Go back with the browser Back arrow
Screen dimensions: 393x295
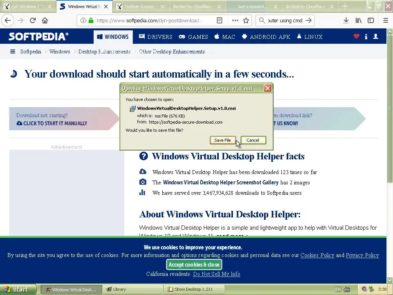[x=8, y=20]
